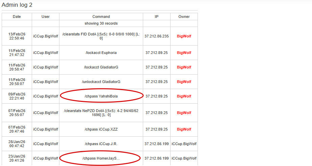Click iCCup.BigWolf user in 09/Feb/26 row

tap(46, 96)
